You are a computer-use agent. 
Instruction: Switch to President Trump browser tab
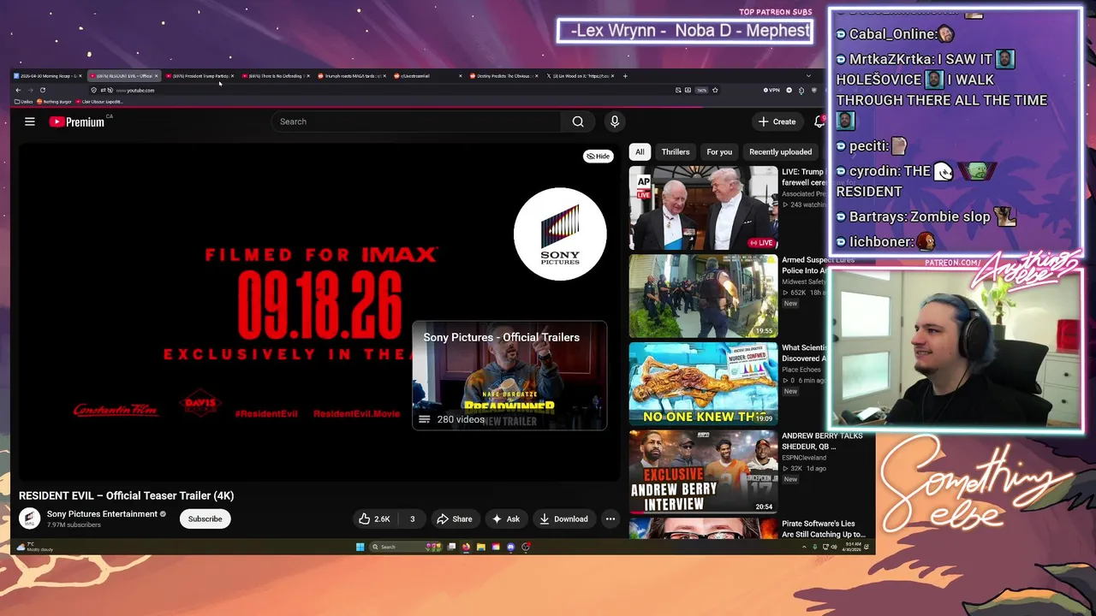point(199,76)
